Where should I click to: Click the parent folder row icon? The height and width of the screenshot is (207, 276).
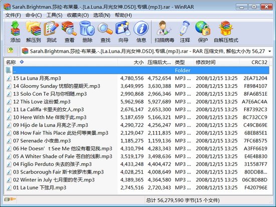click(x=9, y=70)
